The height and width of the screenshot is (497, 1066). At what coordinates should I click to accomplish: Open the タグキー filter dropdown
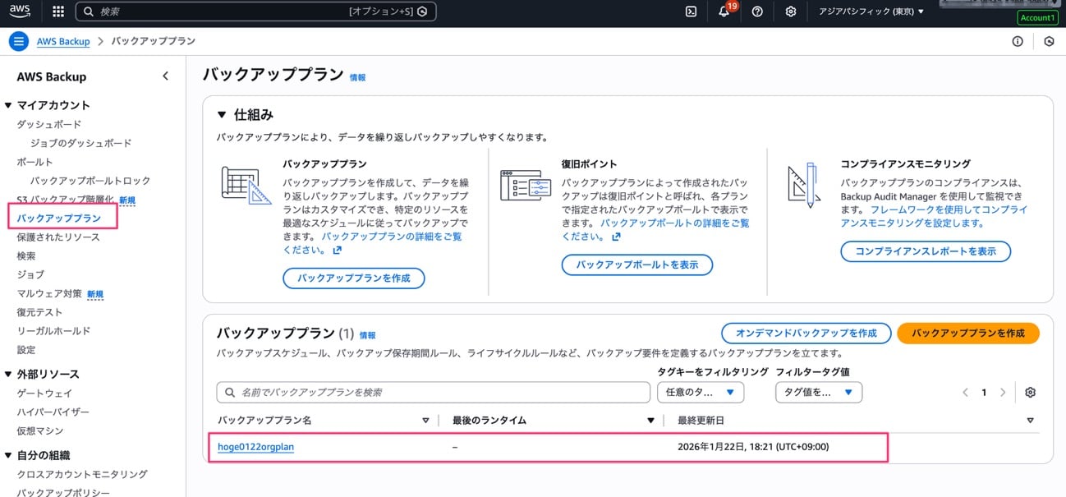pyautogui.click(x=701, y=393)
